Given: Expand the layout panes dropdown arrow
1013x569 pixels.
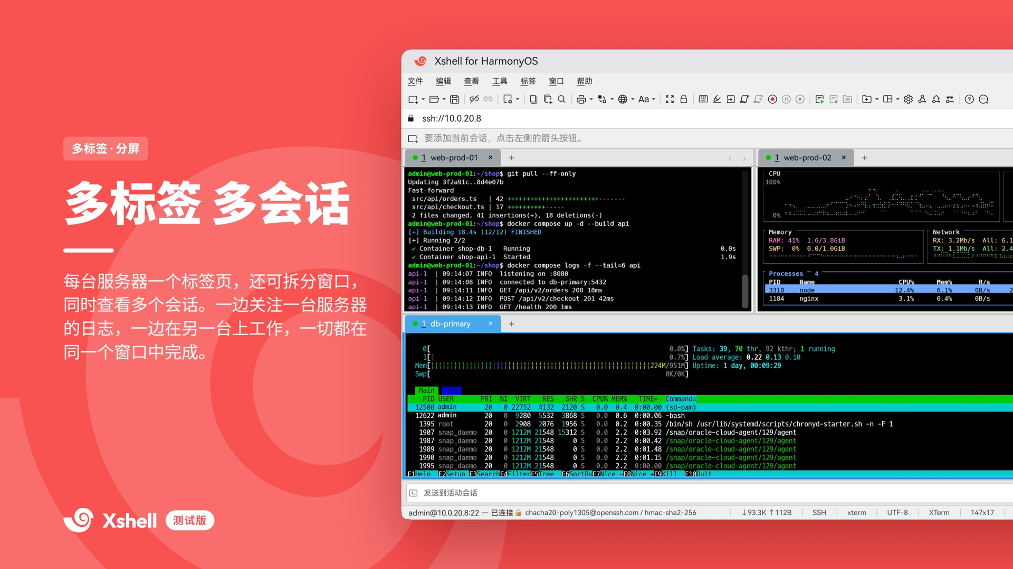Looking at the screenshot, I should [898, 99].
